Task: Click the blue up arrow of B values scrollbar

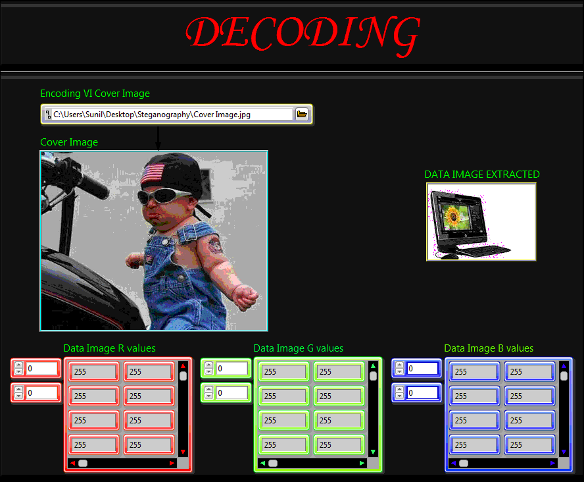Action: pos(564,365)
